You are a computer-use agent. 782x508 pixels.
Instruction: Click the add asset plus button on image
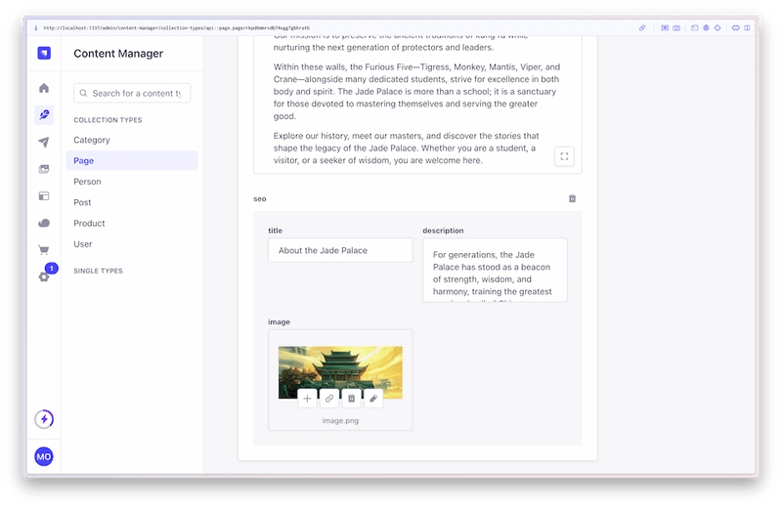click(307, 399)
